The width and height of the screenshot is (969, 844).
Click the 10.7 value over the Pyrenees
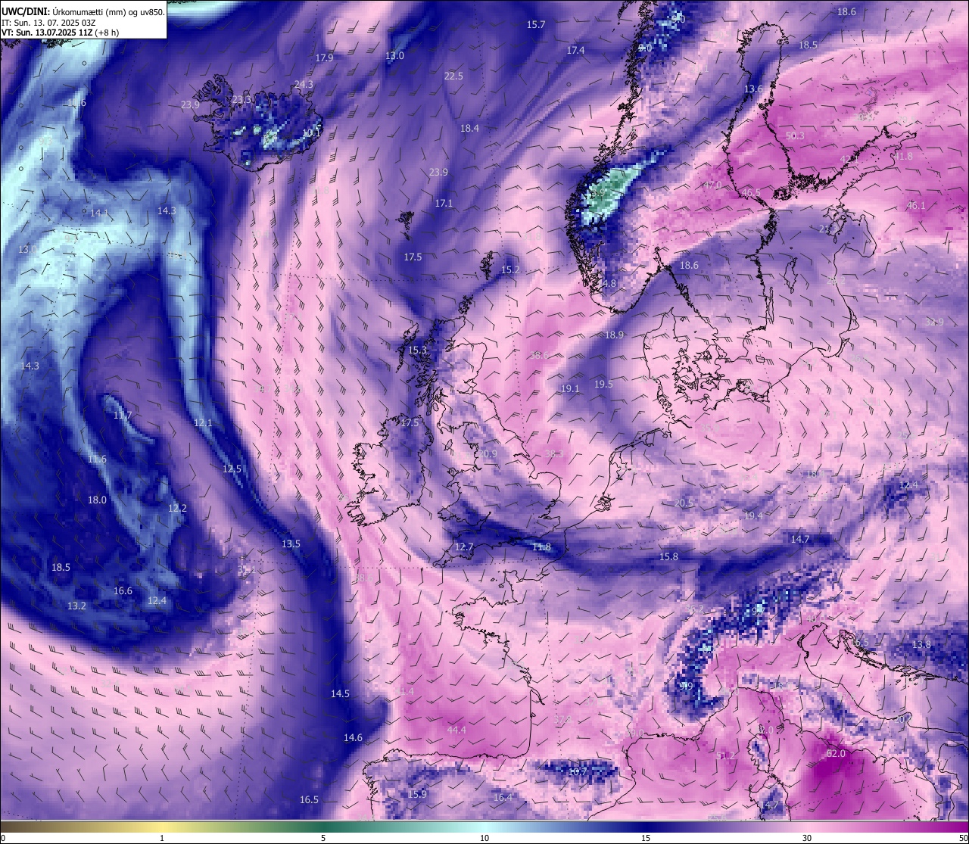point(578,771)
